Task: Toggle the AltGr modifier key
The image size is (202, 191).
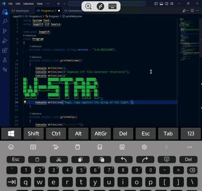Action: (x=101, y=134)
